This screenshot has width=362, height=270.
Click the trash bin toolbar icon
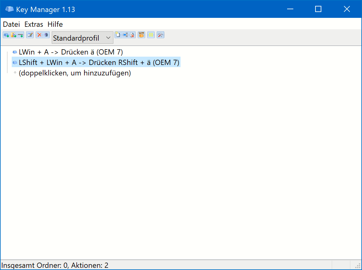point(46,35)
